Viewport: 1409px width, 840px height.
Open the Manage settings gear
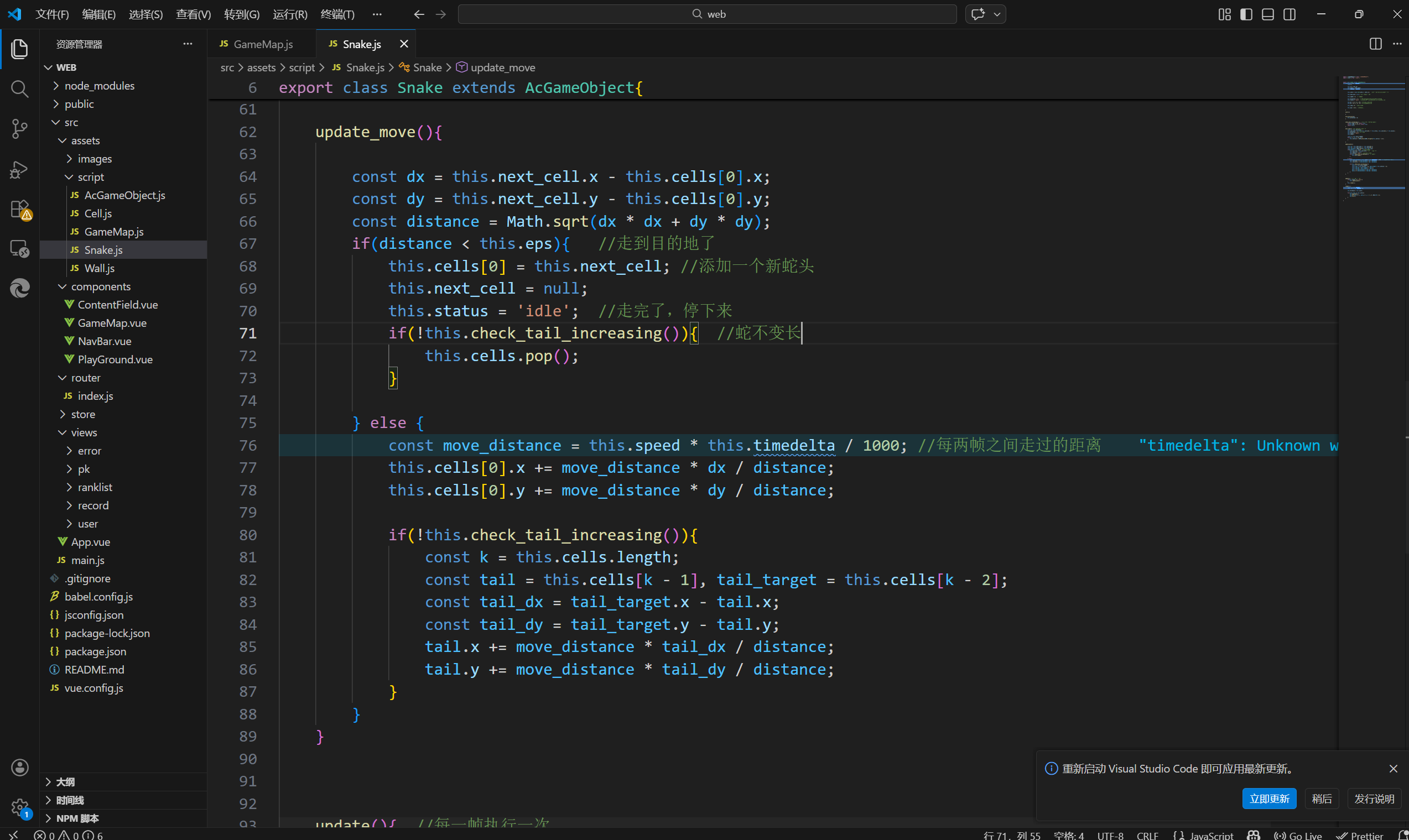coord(19,807)
